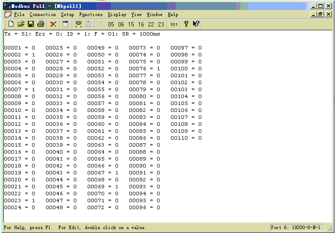The image size is (335, 233).
Task: Click the yellow question mark About icon
Action: 186,24
